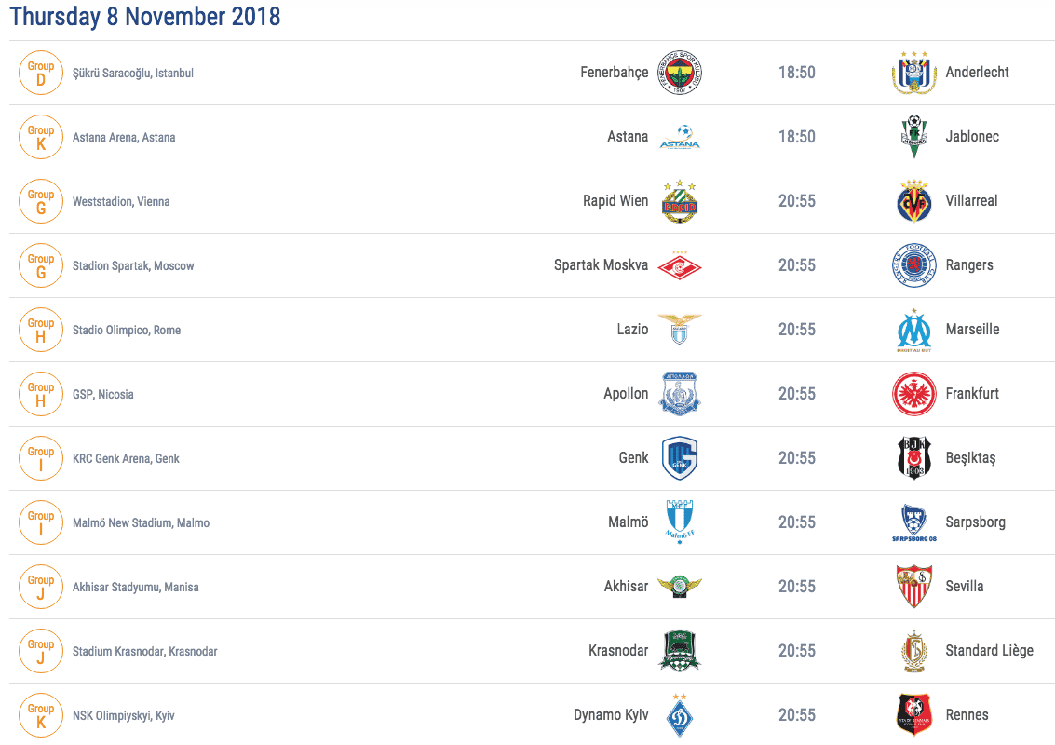The width and height of the screenshot is (1055, 745).
Task: Click the Rangers blue circular crest
Action: [x=913, y=265]
